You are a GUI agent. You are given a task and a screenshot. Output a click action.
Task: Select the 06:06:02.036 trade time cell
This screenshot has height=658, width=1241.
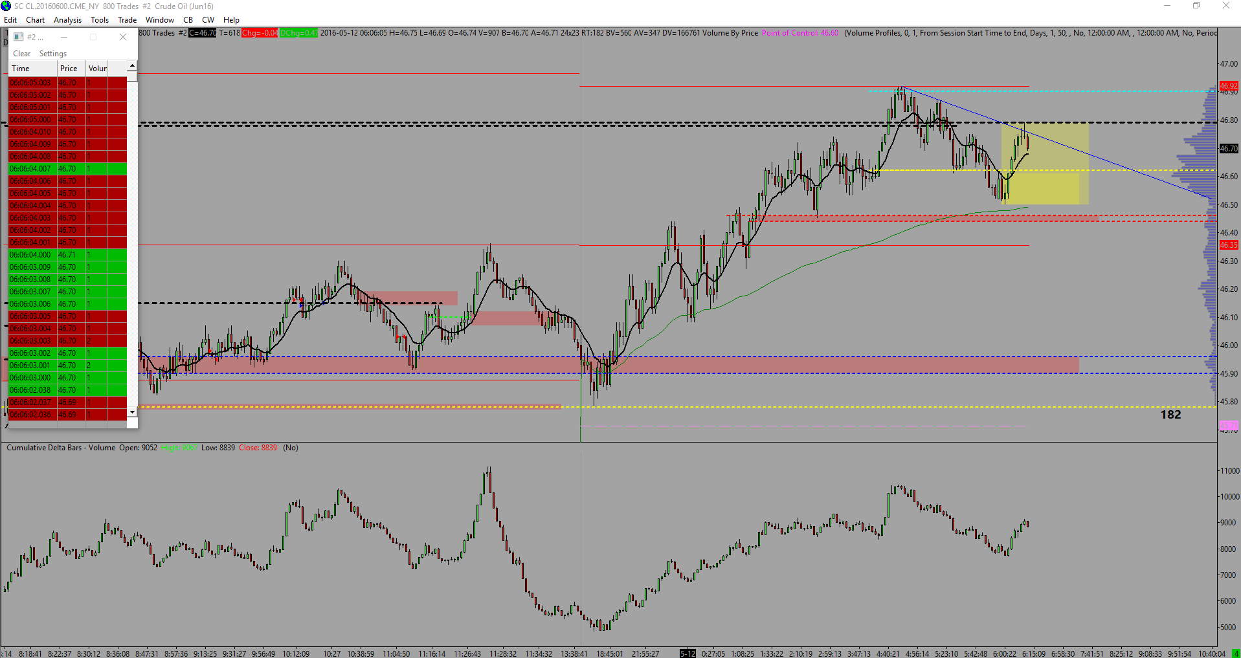pos(33,415)
